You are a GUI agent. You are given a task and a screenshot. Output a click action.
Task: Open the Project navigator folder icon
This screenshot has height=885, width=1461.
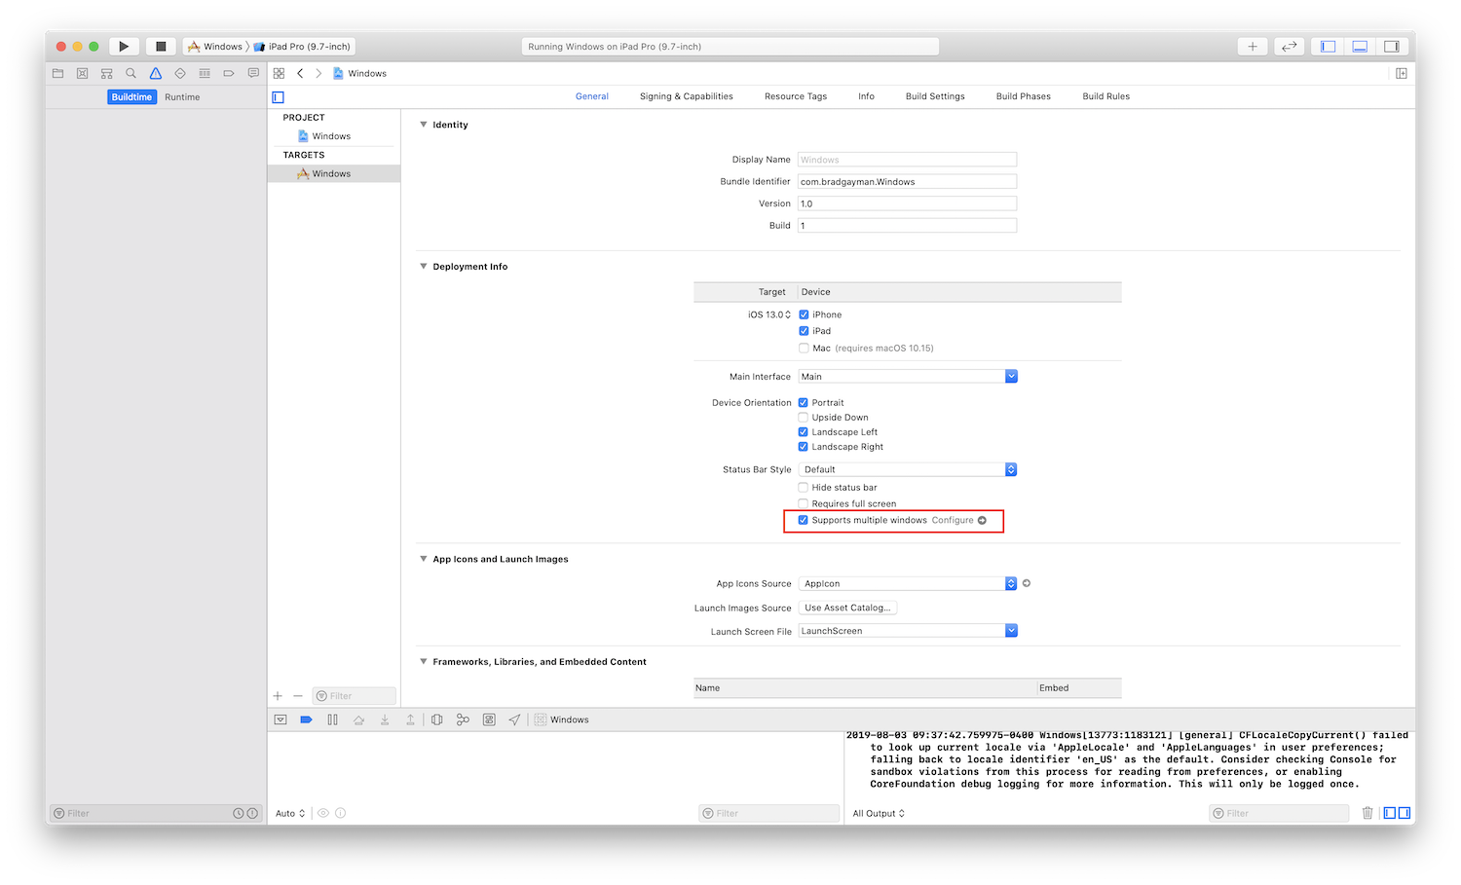[x=57, y=73]
